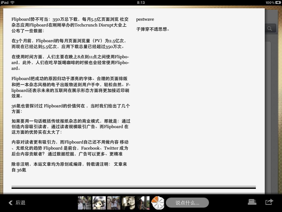Tap the footer note 除非注明，本站文章
This screenshot has height=212, width=282.
[x=69, y=167]
